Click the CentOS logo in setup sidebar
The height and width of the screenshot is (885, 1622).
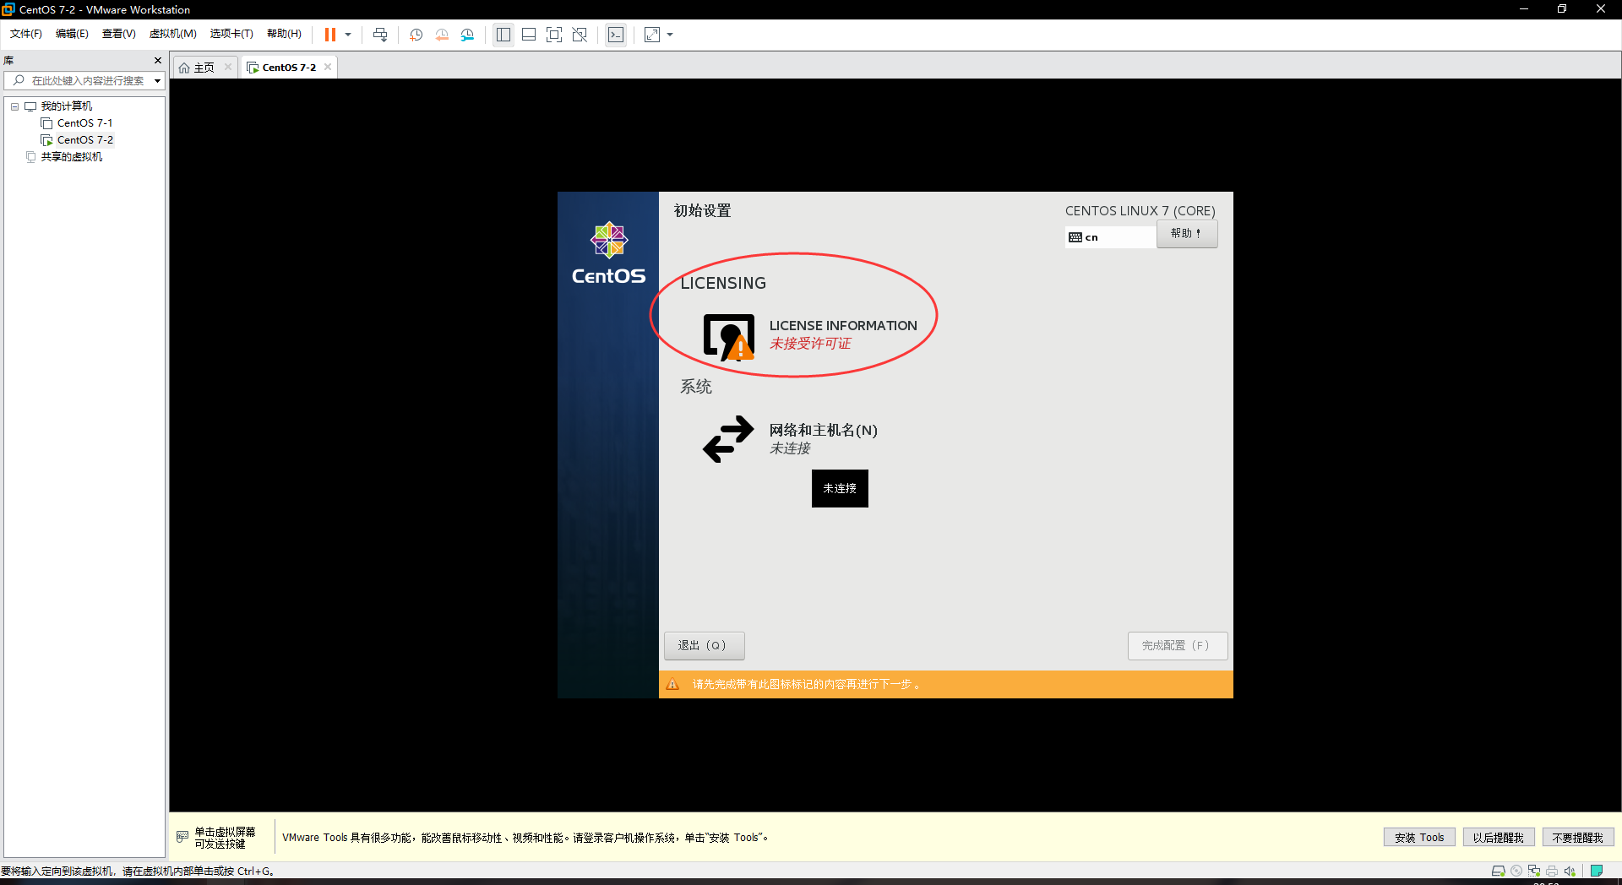[608, 252]
